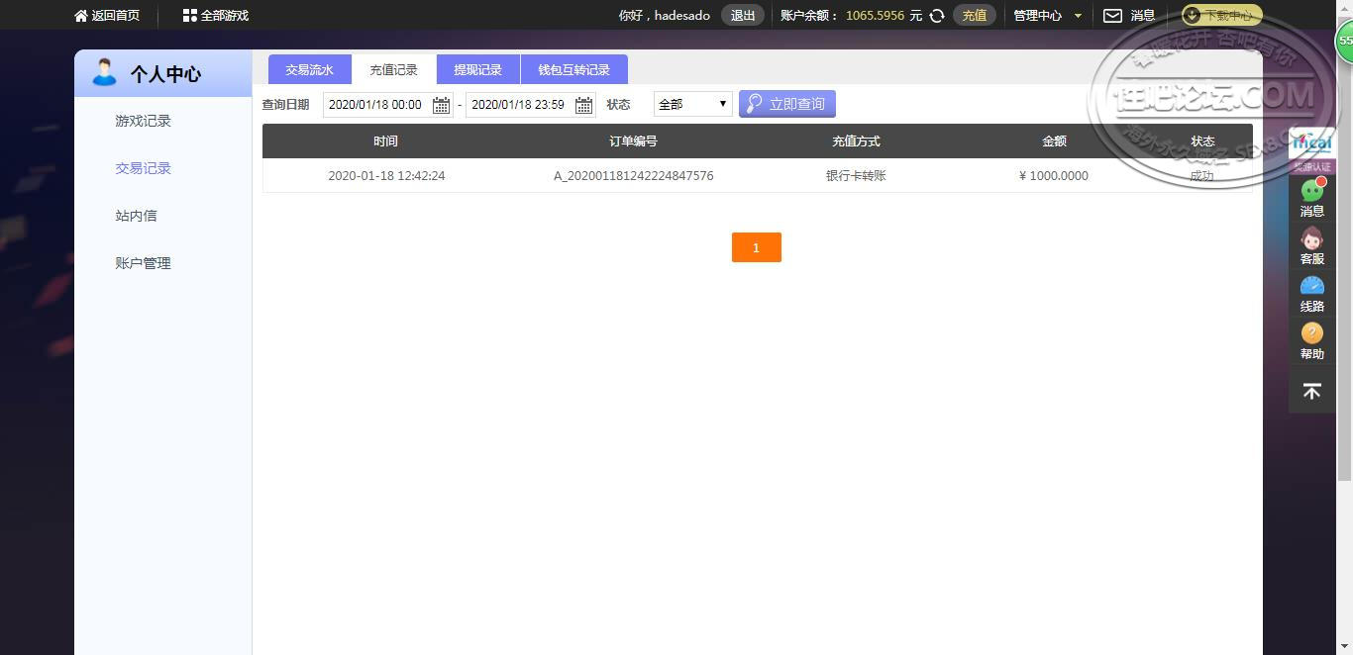The width and height of the screenshot is (1353, 655).
Task: Click the 返回首页 home icon
Action: point(81,16)
